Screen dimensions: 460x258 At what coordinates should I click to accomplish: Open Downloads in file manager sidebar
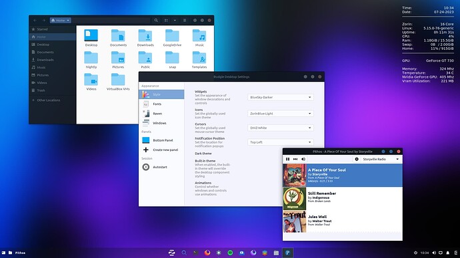[53, 60]
